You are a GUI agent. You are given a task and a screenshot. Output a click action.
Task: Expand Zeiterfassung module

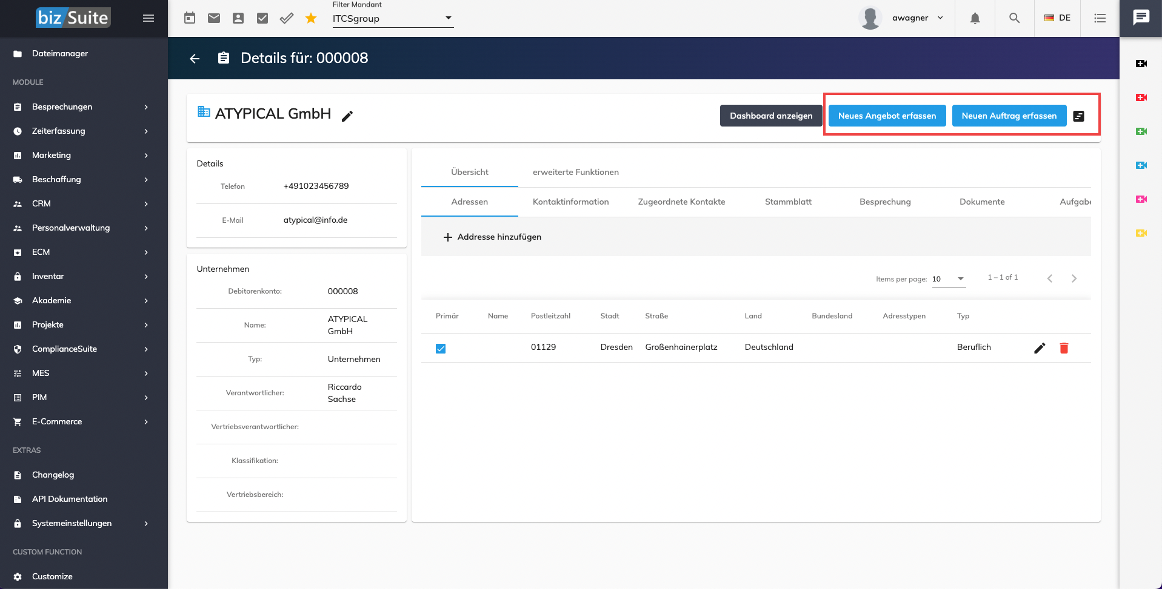coord(84,131)
